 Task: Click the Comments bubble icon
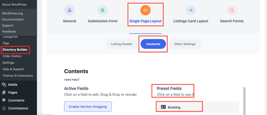click(4, 100)
